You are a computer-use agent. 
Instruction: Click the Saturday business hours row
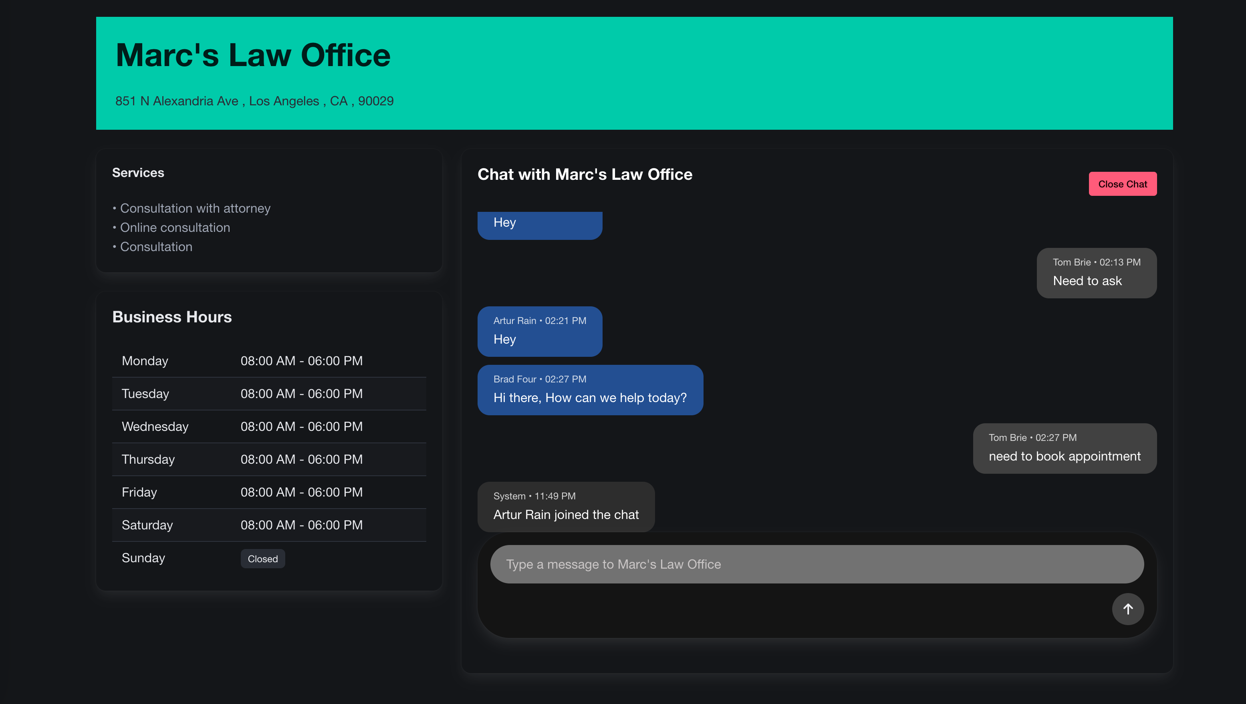(x=269, y=525)
